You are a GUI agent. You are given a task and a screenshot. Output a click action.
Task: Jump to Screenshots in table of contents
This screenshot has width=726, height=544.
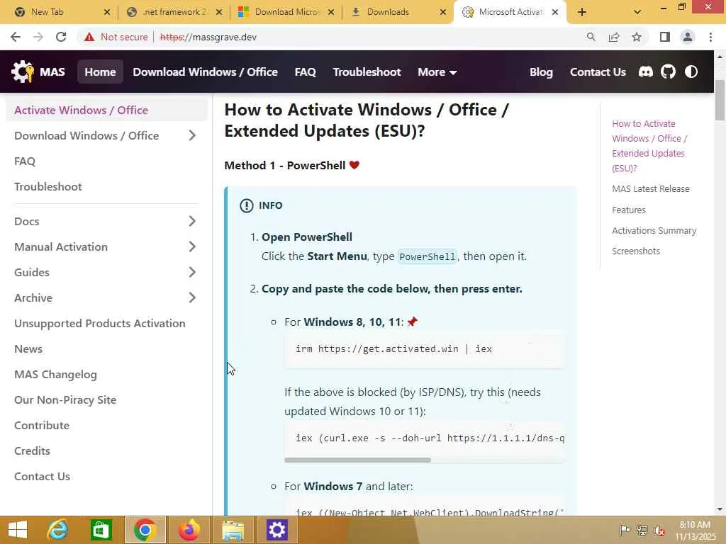tap(636, 251)
